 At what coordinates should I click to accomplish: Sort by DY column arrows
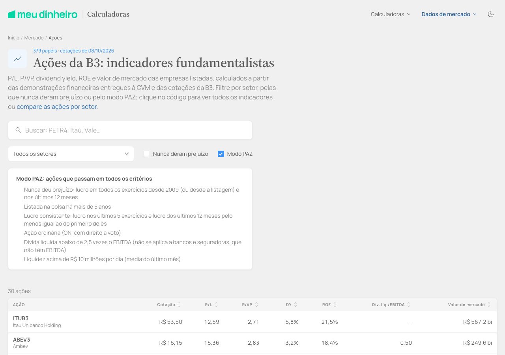tap(296, 305)
